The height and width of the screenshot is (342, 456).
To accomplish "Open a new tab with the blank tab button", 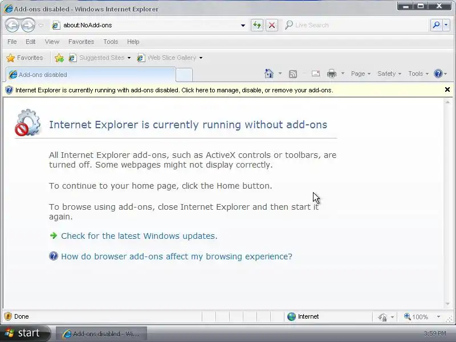I will [x=184, y=75].
